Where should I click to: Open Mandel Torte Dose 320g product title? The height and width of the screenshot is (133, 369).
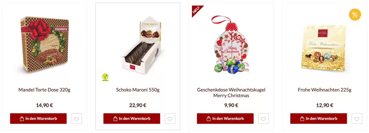44,90
